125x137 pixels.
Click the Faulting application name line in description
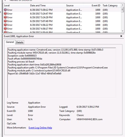[56, 50]
